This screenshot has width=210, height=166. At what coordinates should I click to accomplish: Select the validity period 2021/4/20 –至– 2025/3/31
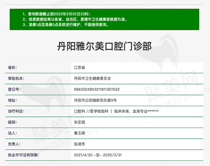pos(98,155)
